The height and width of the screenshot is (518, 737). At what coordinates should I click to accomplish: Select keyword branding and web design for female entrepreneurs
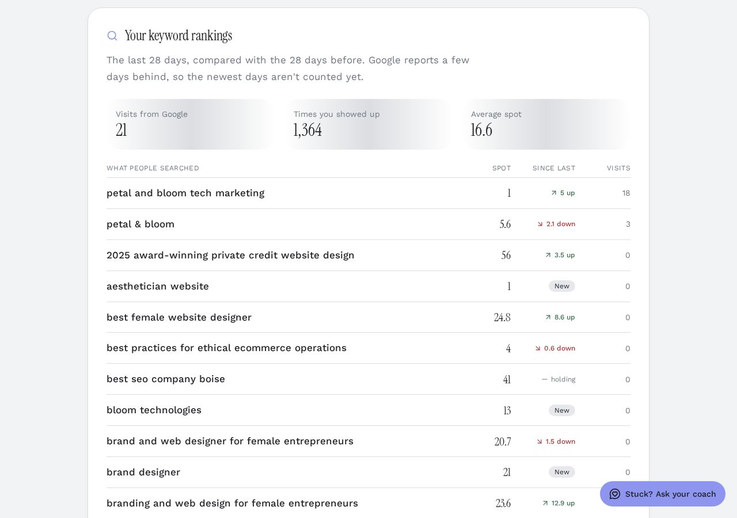pyautogui.click(x=232, y=503)
